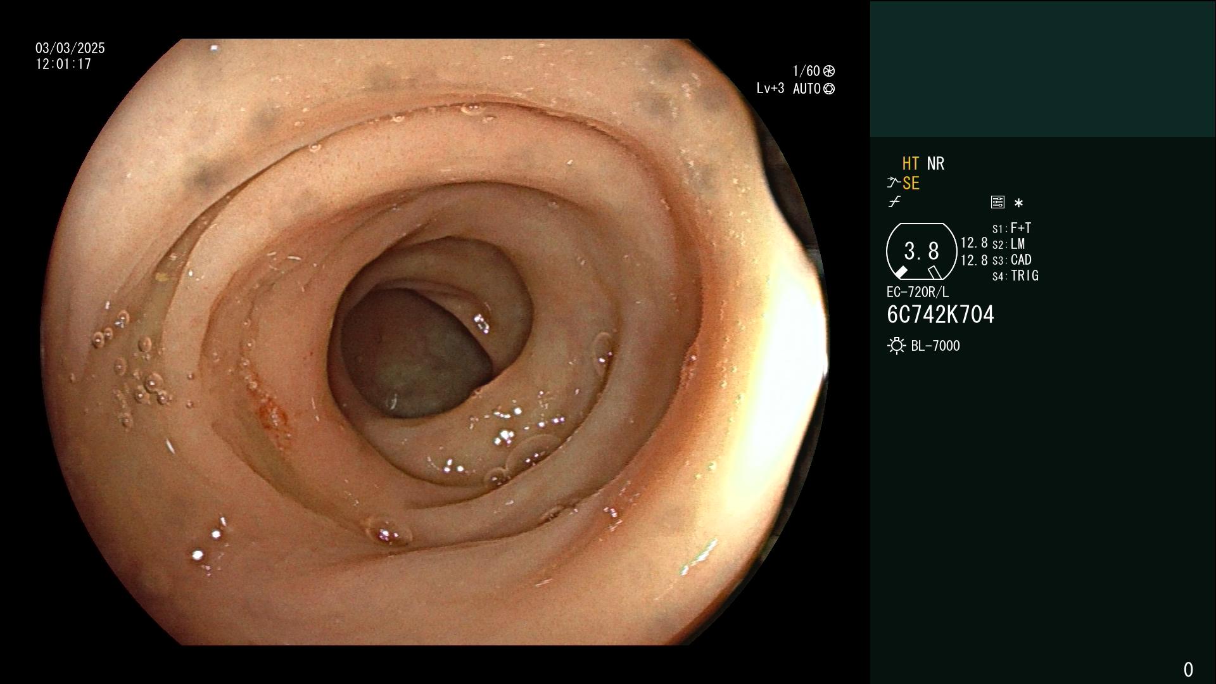Click the S2: LM switch assignment
This screenshot has width=1216, height=684.
(x=1008, y=244)
